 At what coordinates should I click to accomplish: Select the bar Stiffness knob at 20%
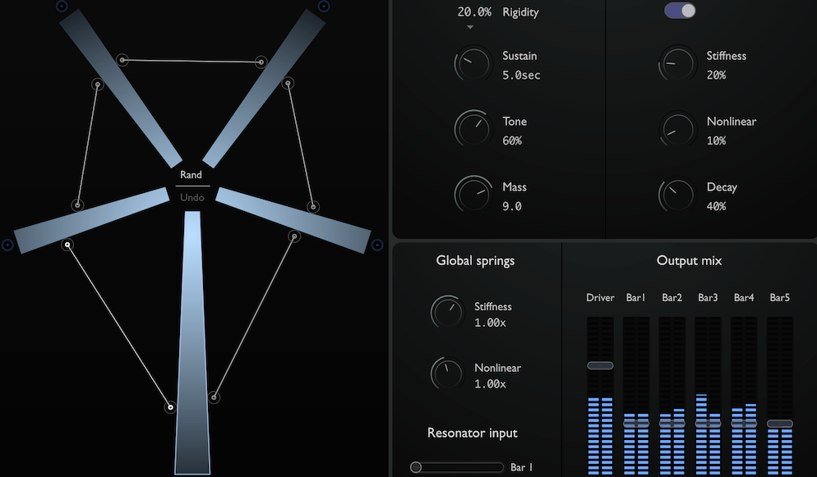tap(676, 64)
